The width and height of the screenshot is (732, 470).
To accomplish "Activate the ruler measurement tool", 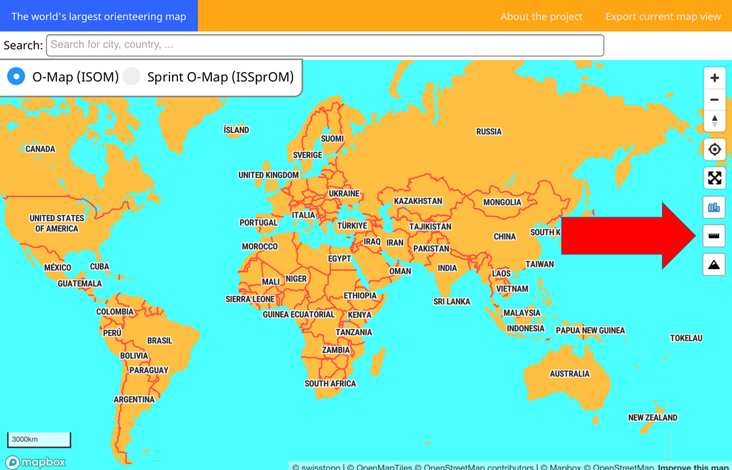I will click(x=714, y=236).
